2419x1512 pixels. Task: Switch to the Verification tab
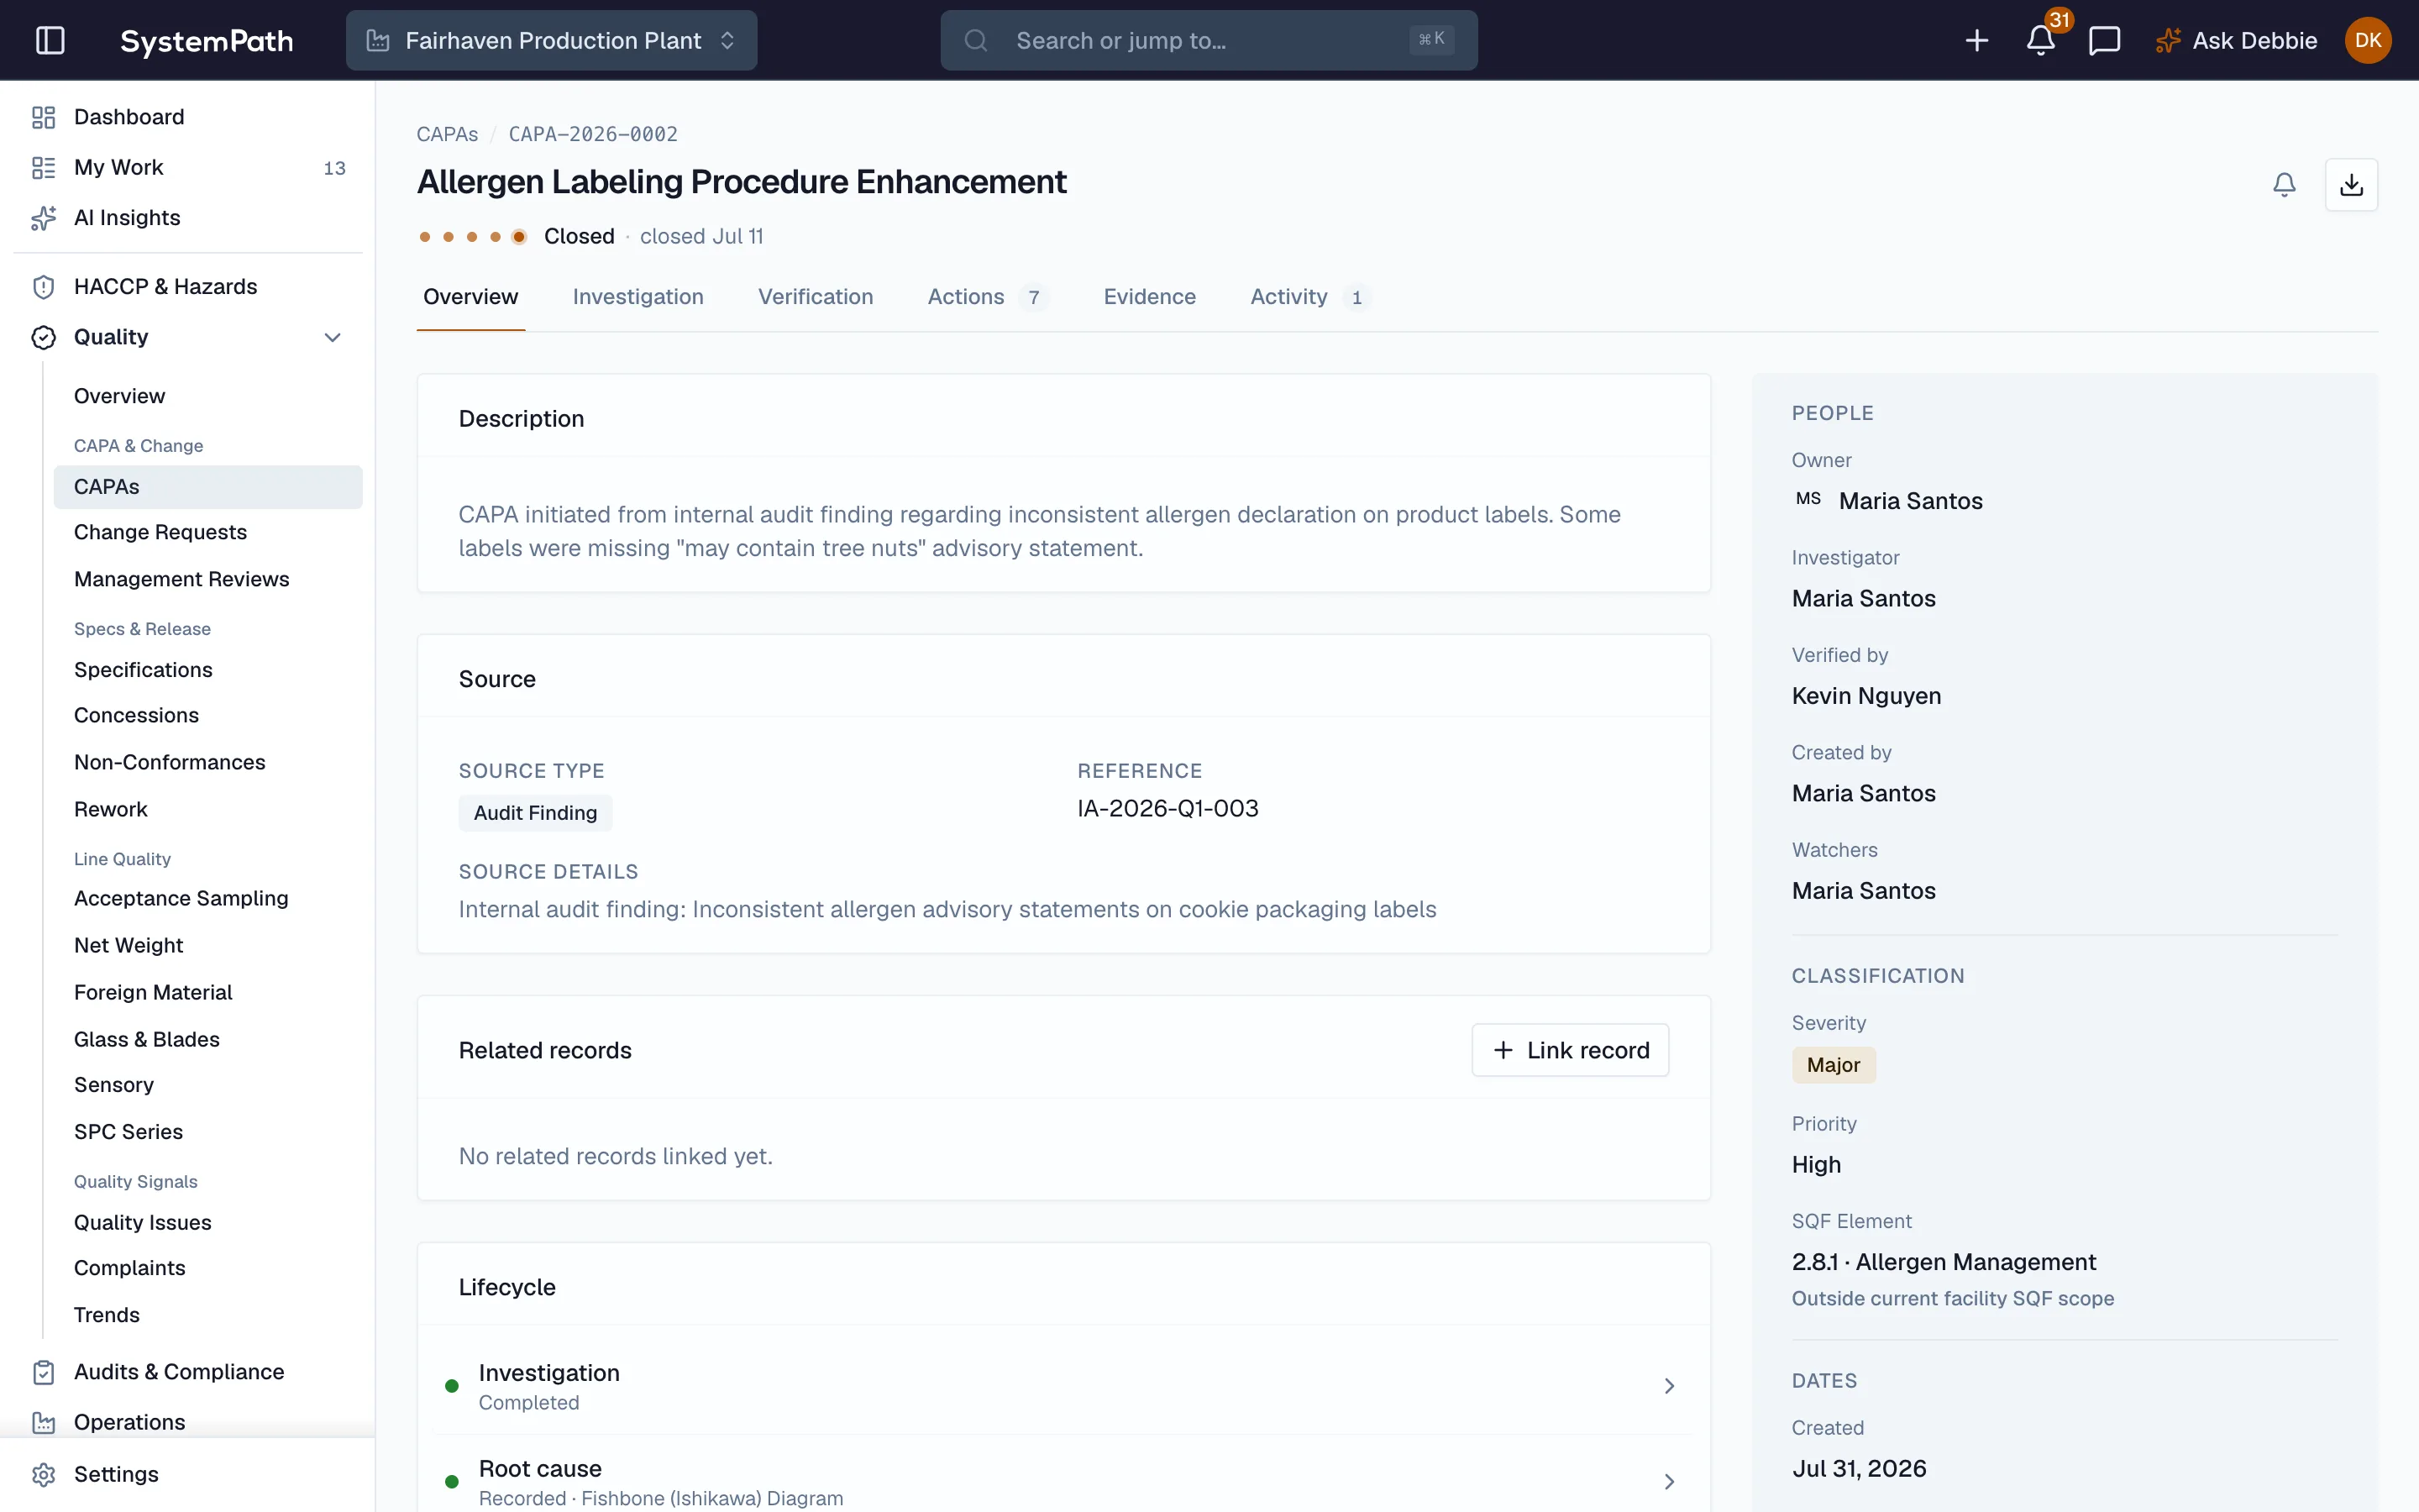click(x=815, y=297)
